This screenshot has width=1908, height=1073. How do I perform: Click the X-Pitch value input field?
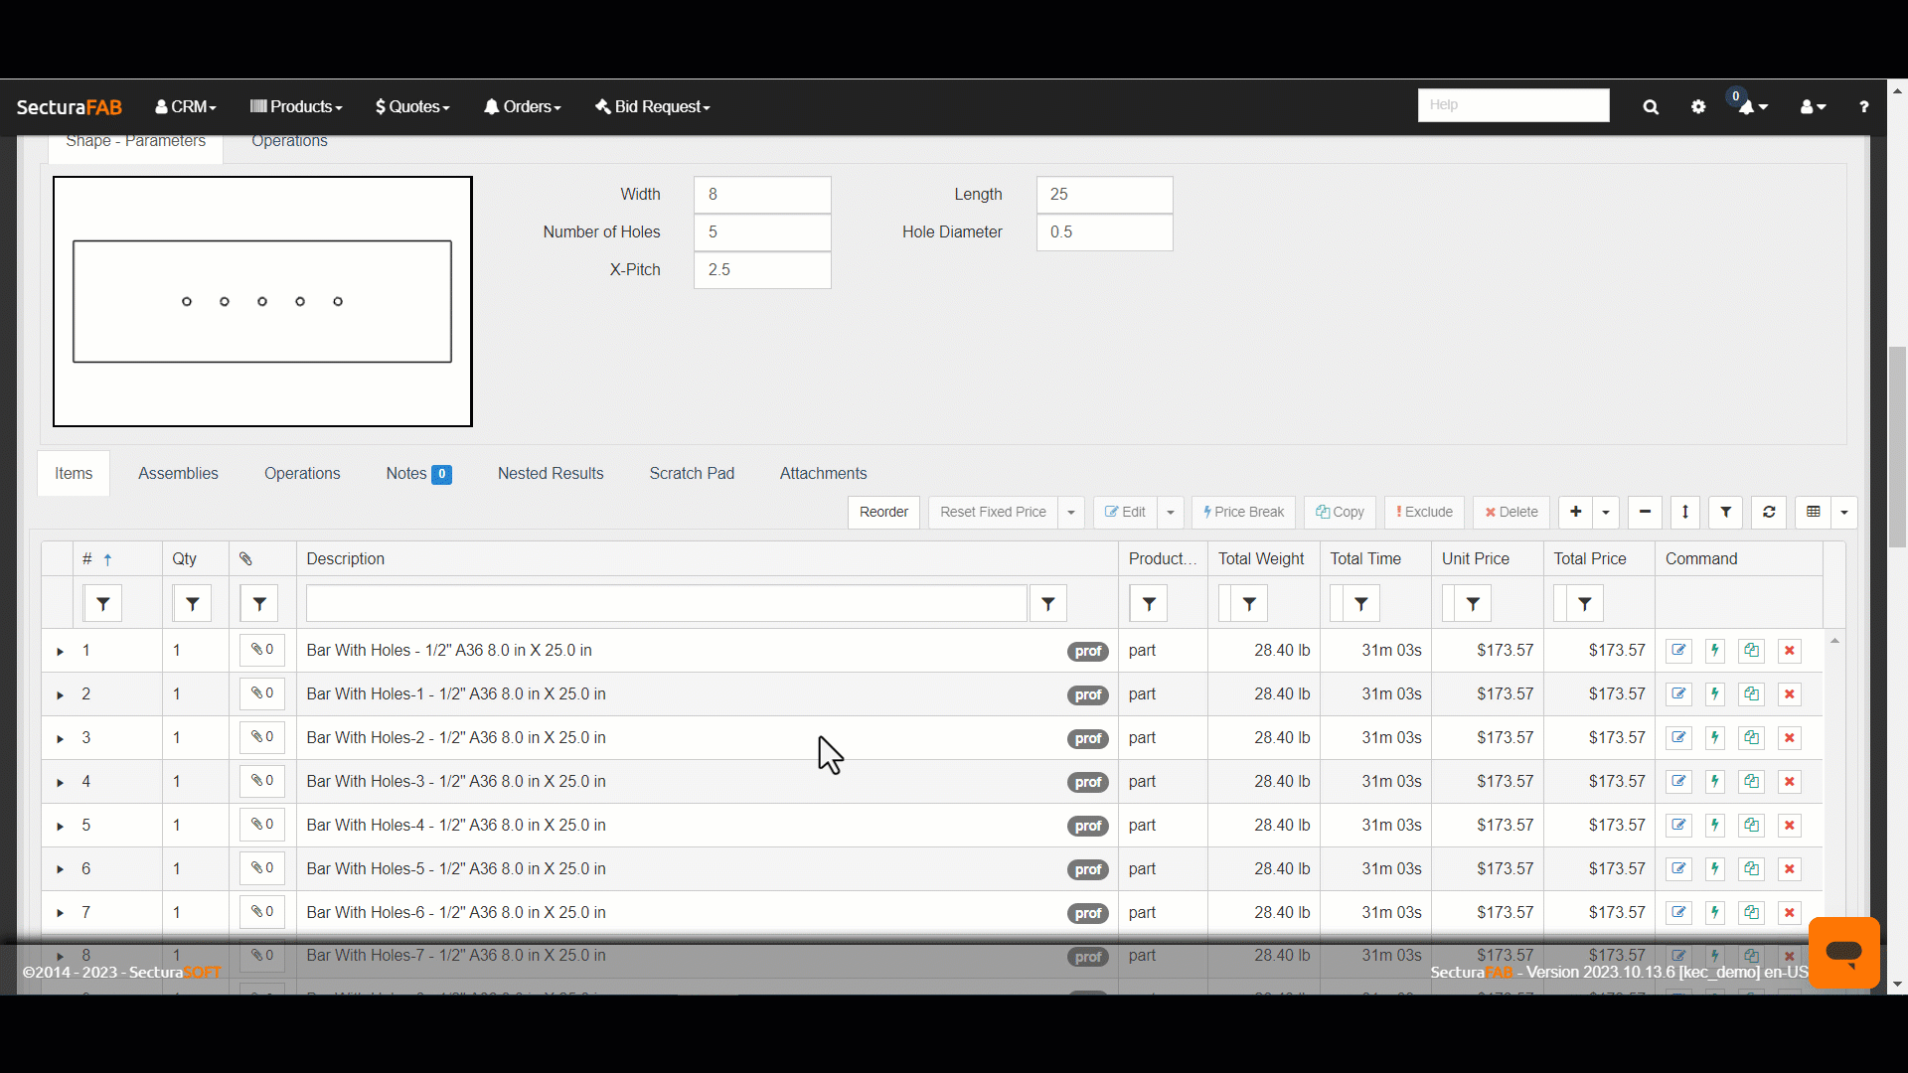pyautogui.click(x=760, y=268)
